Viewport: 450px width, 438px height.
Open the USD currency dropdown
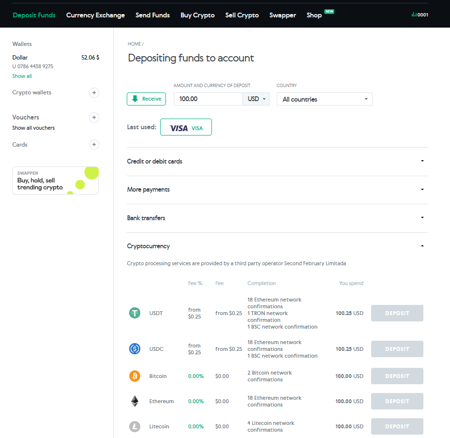pyautogui.click(x=256, y=99)
